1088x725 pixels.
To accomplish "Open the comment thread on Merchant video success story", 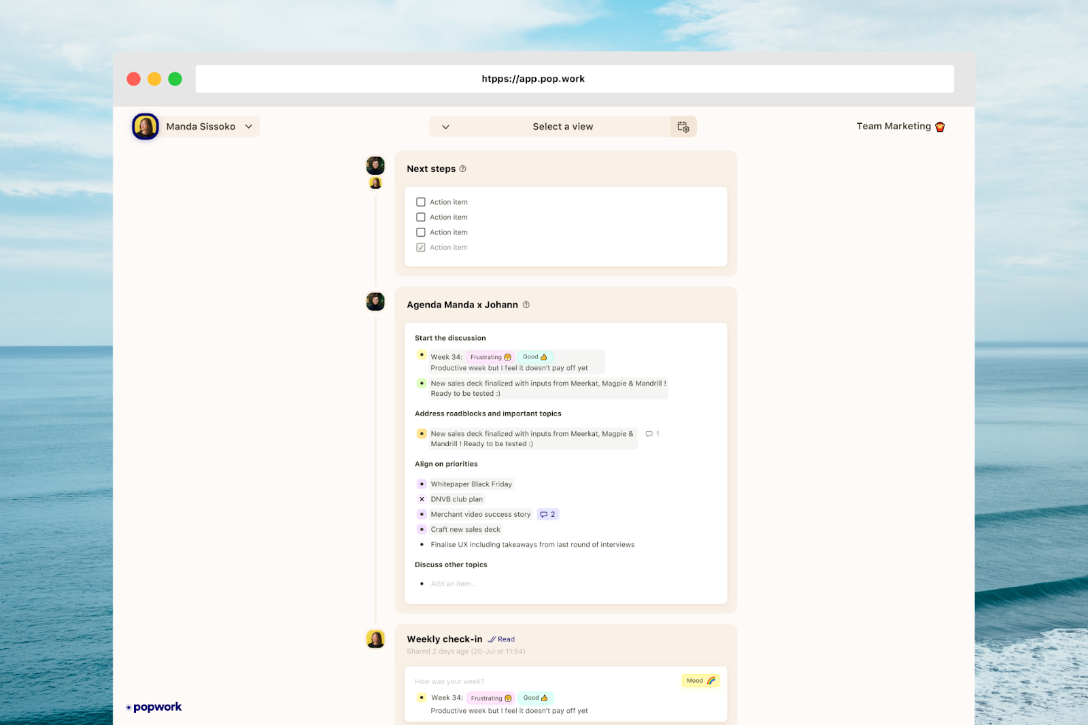I will click(x=547, y=514).
